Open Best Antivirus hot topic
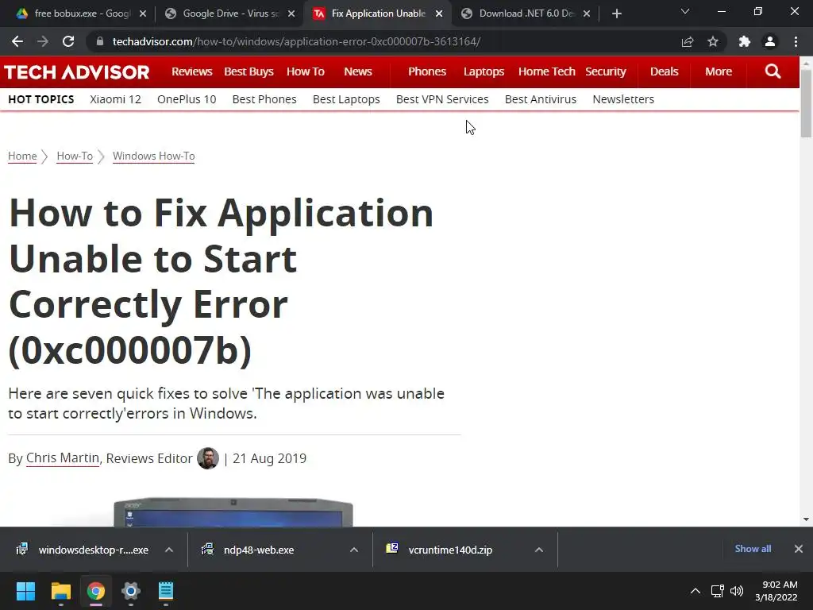The height and width of the screenshot is (610, 813). 541,99
